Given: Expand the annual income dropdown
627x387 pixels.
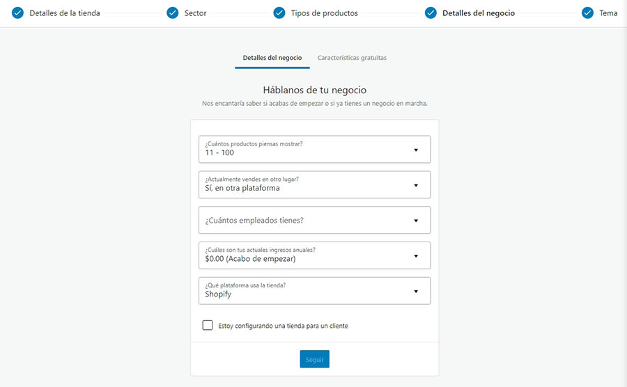Looking at the screenshot, I should point(314,255).
